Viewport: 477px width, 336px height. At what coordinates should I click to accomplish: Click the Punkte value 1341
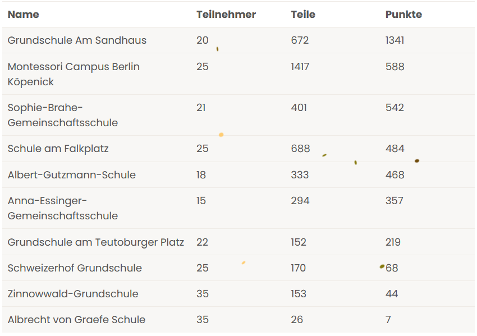395,40
